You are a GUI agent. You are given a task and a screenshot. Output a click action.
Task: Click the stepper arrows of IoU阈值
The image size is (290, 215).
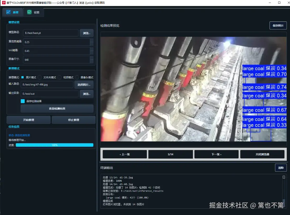(92, 51)
